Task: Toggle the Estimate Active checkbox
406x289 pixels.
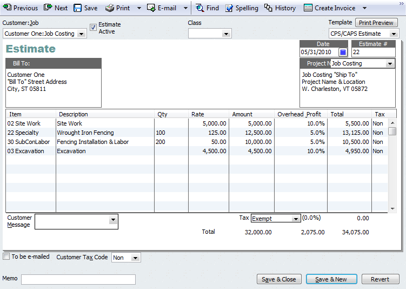Action: pos(93,28)
